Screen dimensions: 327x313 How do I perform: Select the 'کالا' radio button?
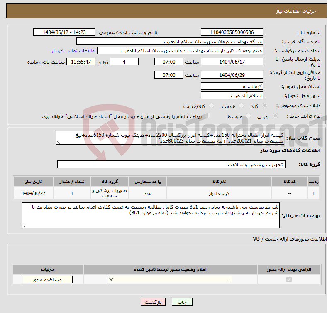coord(265,106)
